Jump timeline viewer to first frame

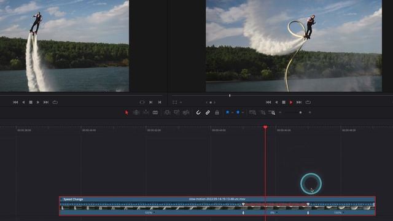tap(268, 103)
